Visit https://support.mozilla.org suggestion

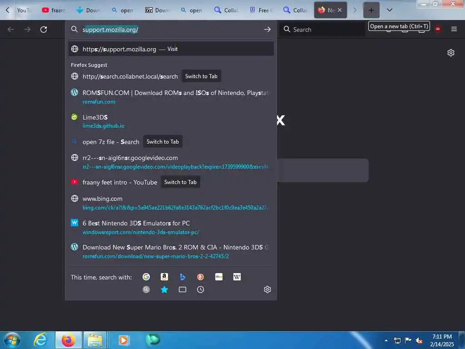point(171,49)
